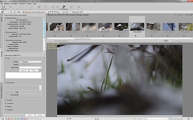Screen dimensions: 193x120
Task: Toggle image info overlay icon above the viewer
Action: coord(166,41)
